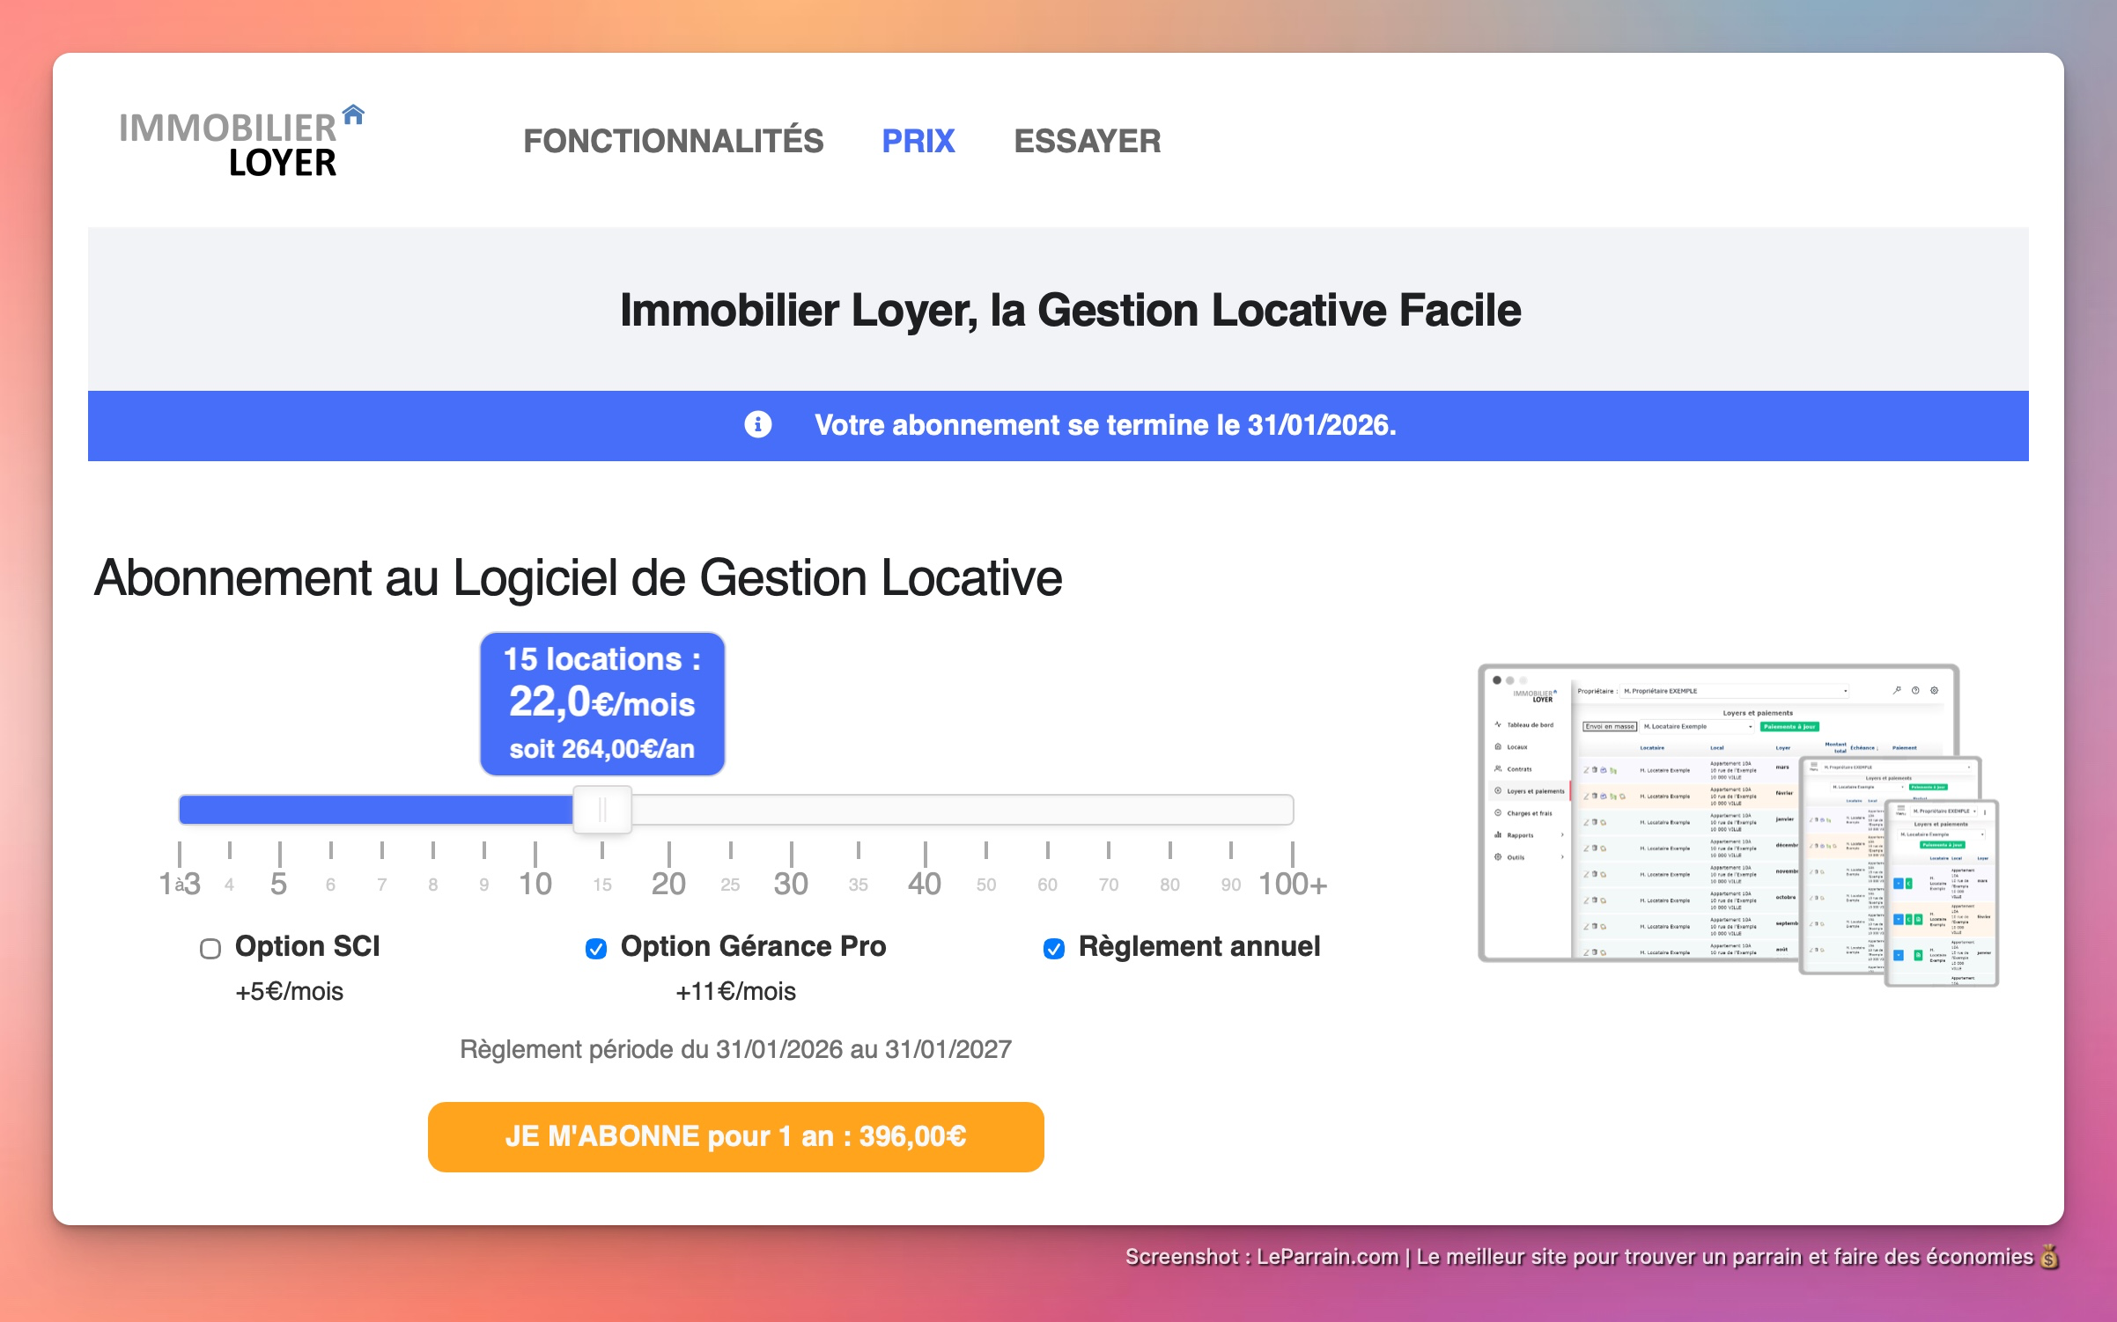Click the subscription end date banner text
This screenshot has height=1322, width=2117.
pyautogui.click(x=1104, y=425)
